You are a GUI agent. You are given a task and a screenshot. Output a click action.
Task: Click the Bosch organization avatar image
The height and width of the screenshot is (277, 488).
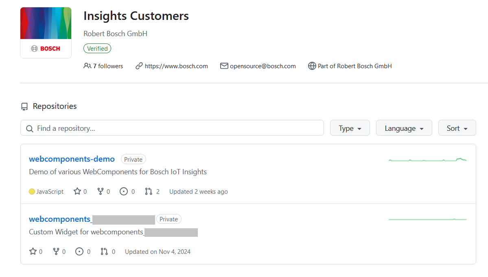point(46,32)
